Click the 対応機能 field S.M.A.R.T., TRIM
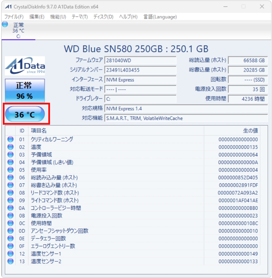This screenshot has height=278, width=272. (x=186, y=118)
